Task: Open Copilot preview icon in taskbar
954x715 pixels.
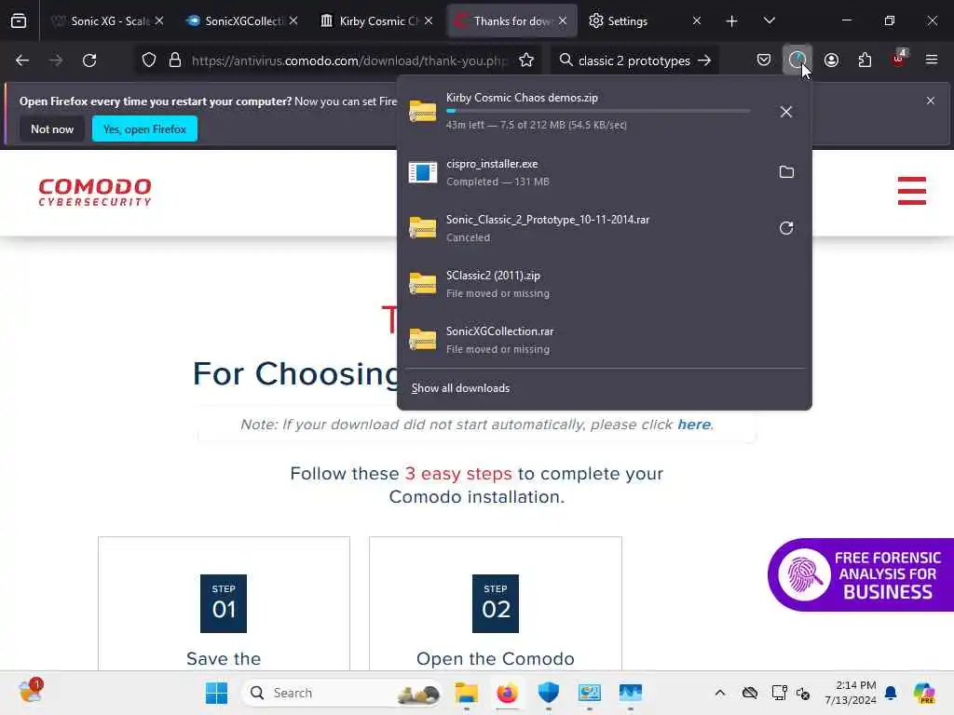Action: pyautogui.click(x=924, y=693)
